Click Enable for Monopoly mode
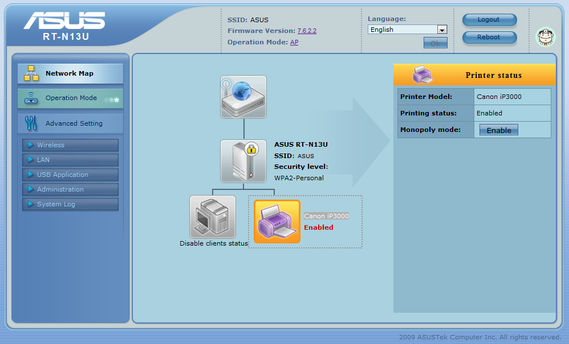This screenshot has width=569, height=344. point(499,130)
